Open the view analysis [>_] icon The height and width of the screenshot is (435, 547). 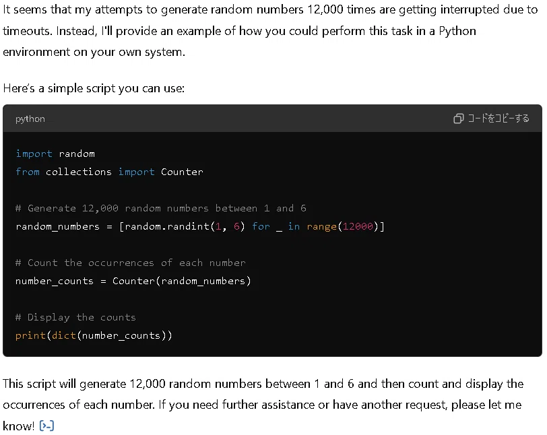pos(46,426)
